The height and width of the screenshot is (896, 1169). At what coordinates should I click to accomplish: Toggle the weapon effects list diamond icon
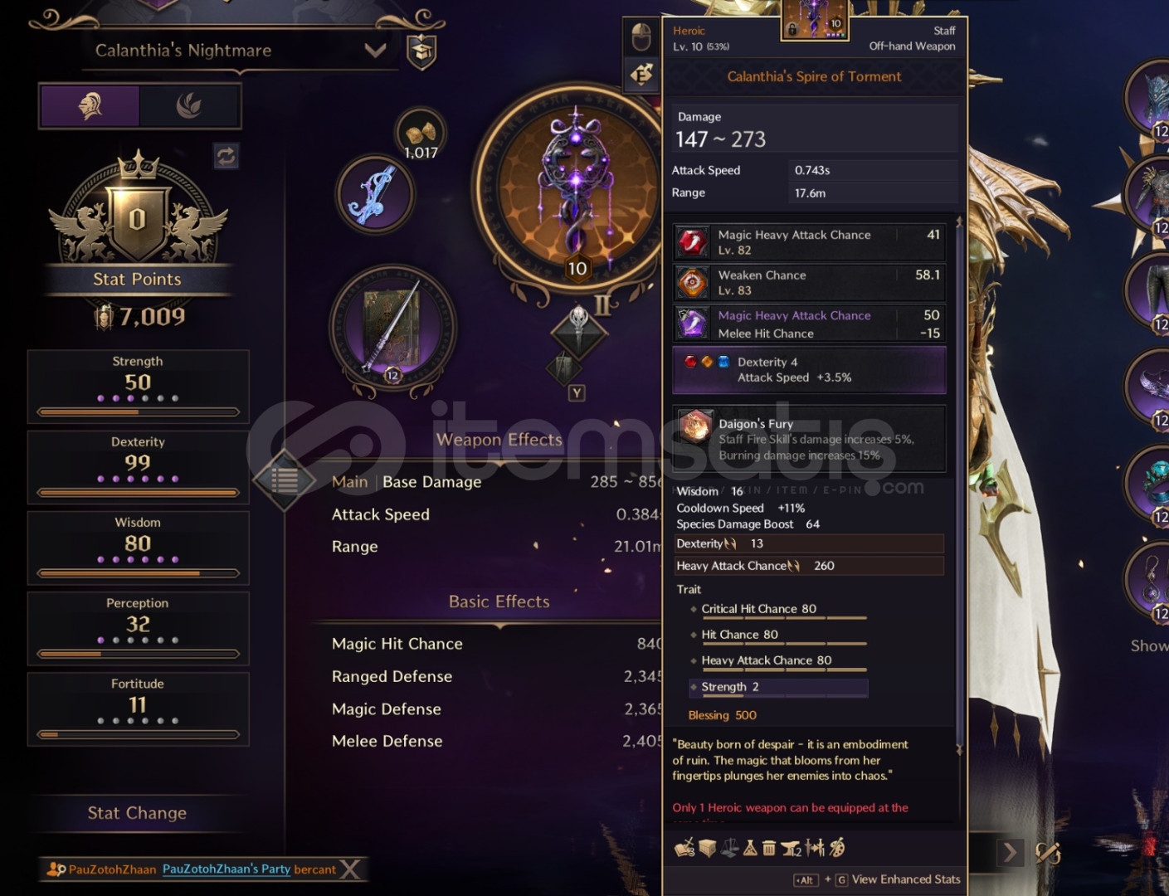coord(284,480)
